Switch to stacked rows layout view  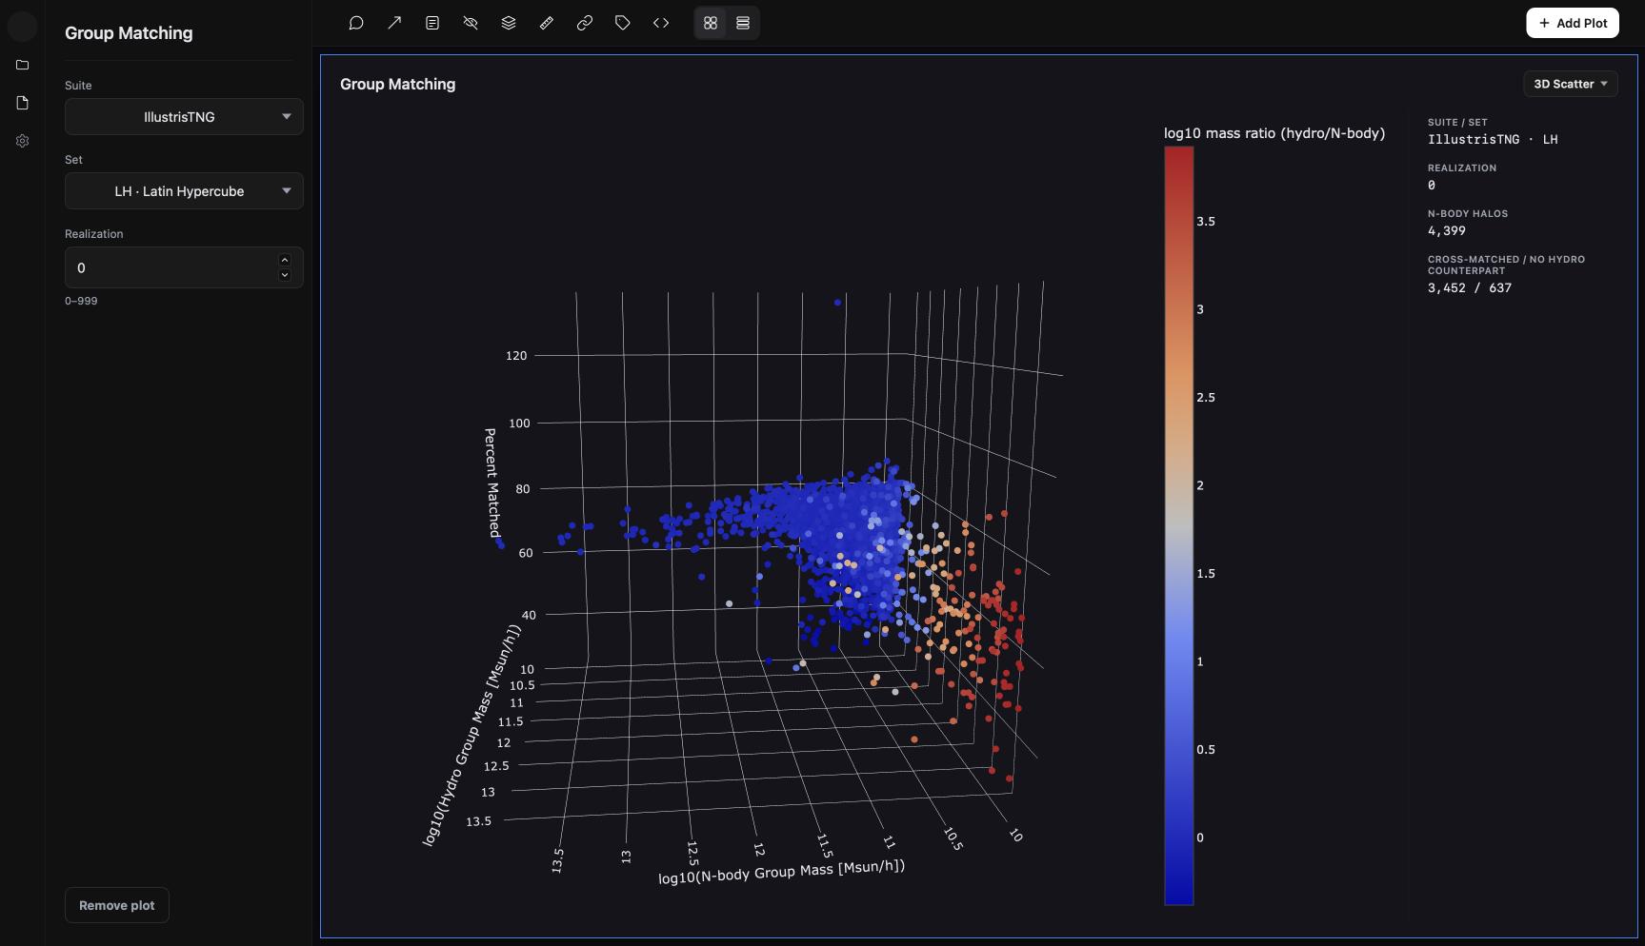click(743, 23)
